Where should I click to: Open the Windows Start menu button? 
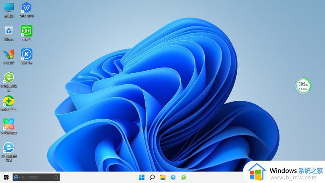[141, 177]
